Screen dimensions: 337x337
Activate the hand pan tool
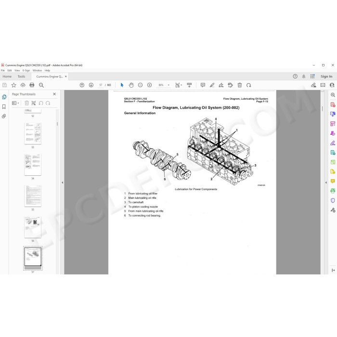[131, 85]
